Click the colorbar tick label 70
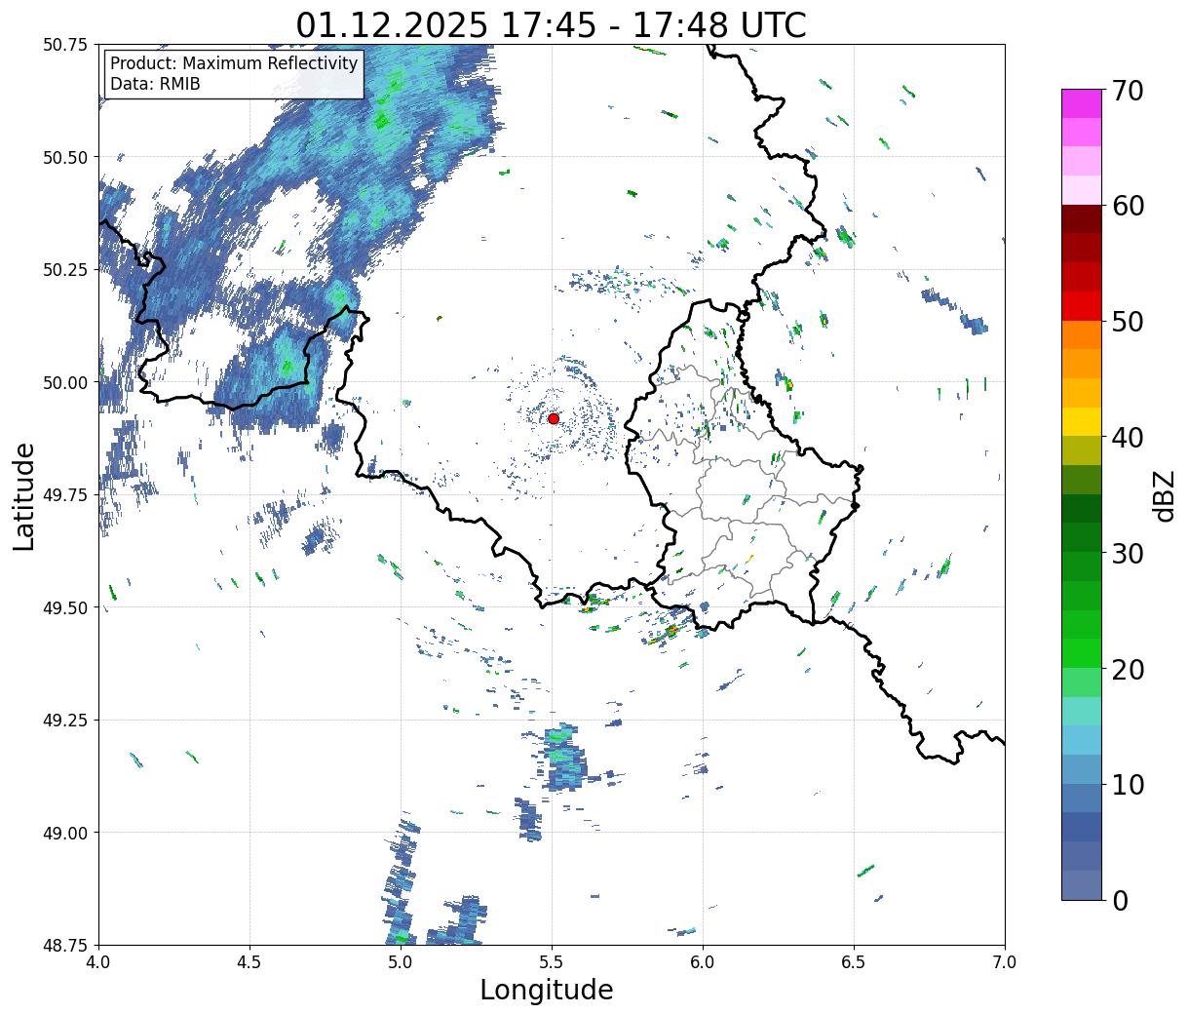Image resolution: width=1188 pixels, height=1014 pixels. tap(1128, 90)
